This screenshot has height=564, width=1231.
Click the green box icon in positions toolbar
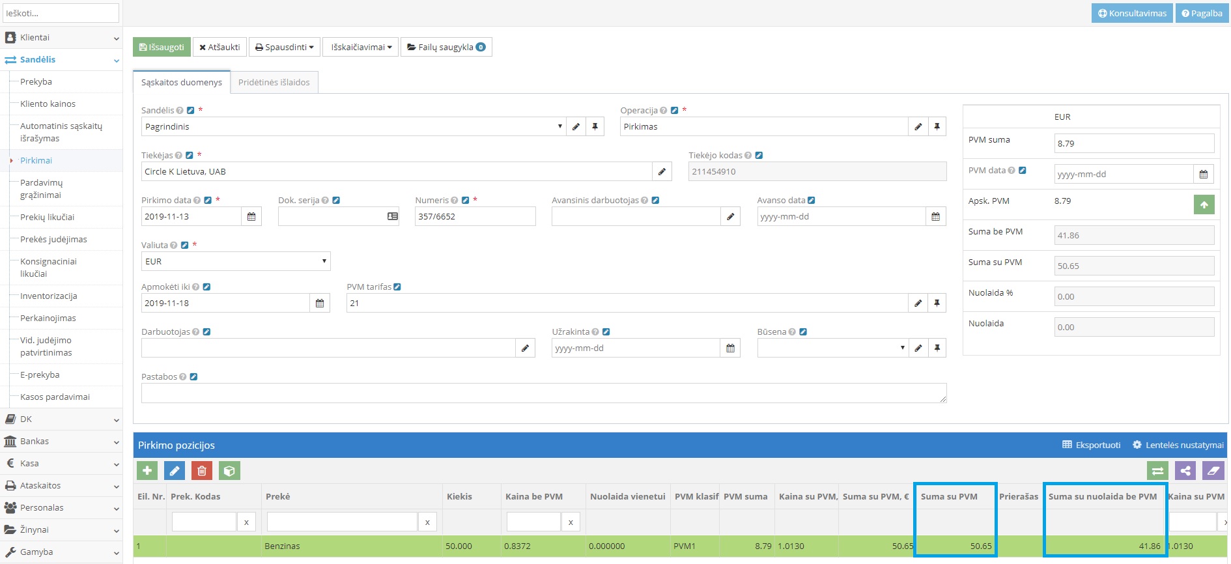pos(229,470)
